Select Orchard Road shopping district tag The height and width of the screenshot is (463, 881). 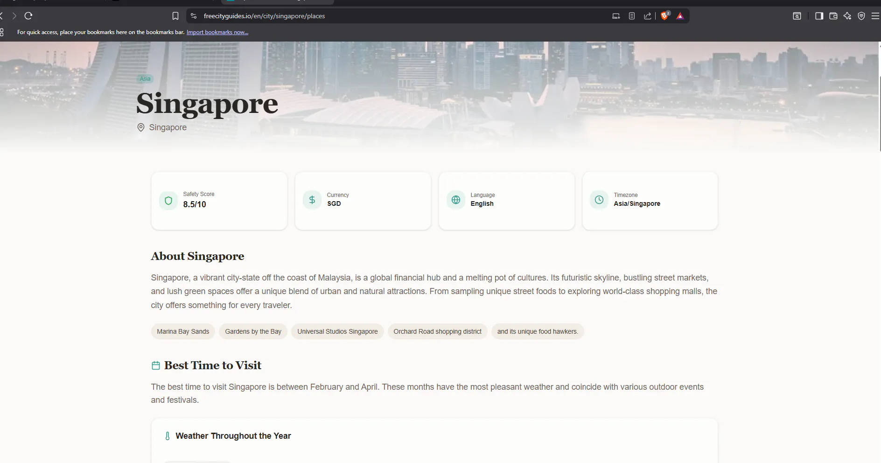click(438, 331)
